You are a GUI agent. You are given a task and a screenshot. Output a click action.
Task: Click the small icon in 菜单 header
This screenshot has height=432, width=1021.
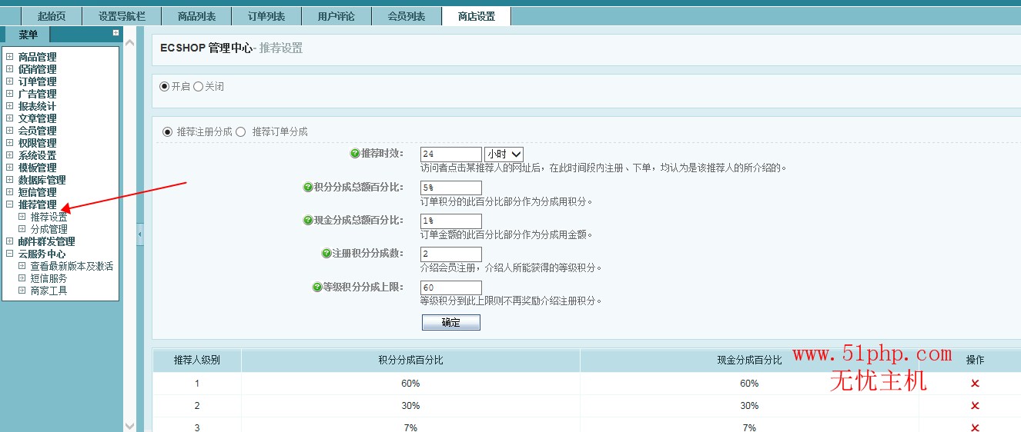(x=115, y=33)
